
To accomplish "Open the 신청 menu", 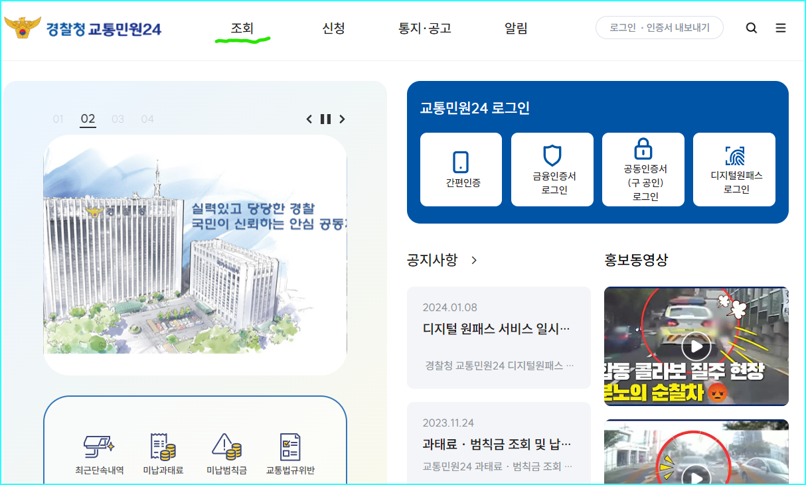I will (333, 29).
